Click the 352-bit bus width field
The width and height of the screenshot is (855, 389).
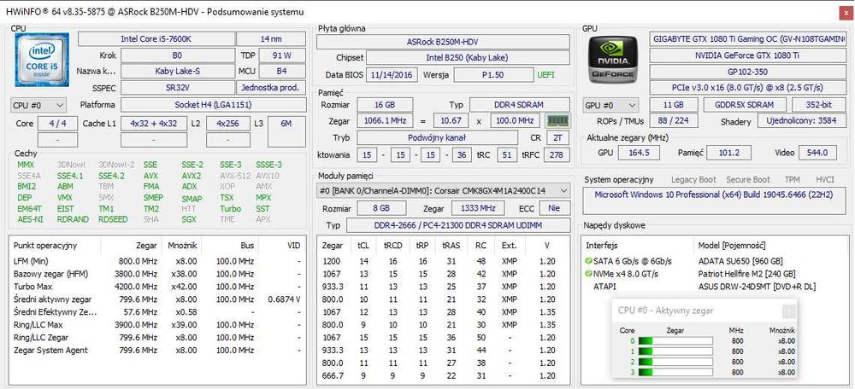coord(819,105)
